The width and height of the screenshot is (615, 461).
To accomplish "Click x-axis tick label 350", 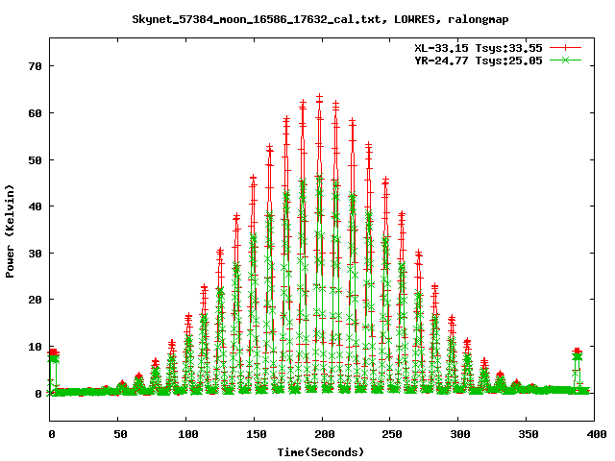I will coord(529,434).
